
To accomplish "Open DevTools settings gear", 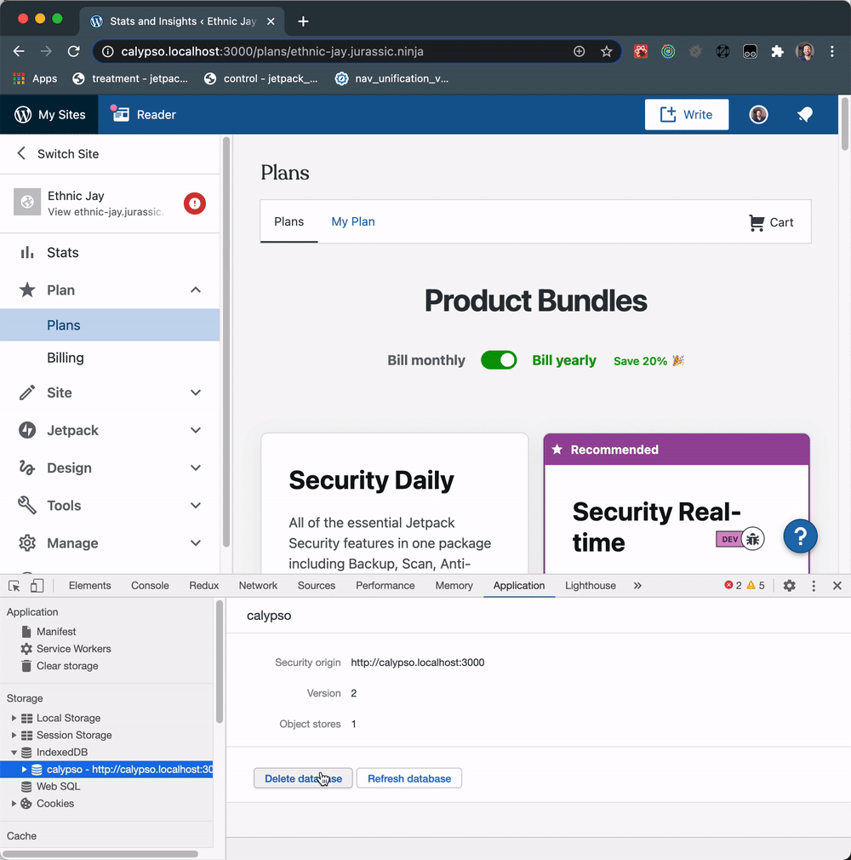I will click(789, 586).
